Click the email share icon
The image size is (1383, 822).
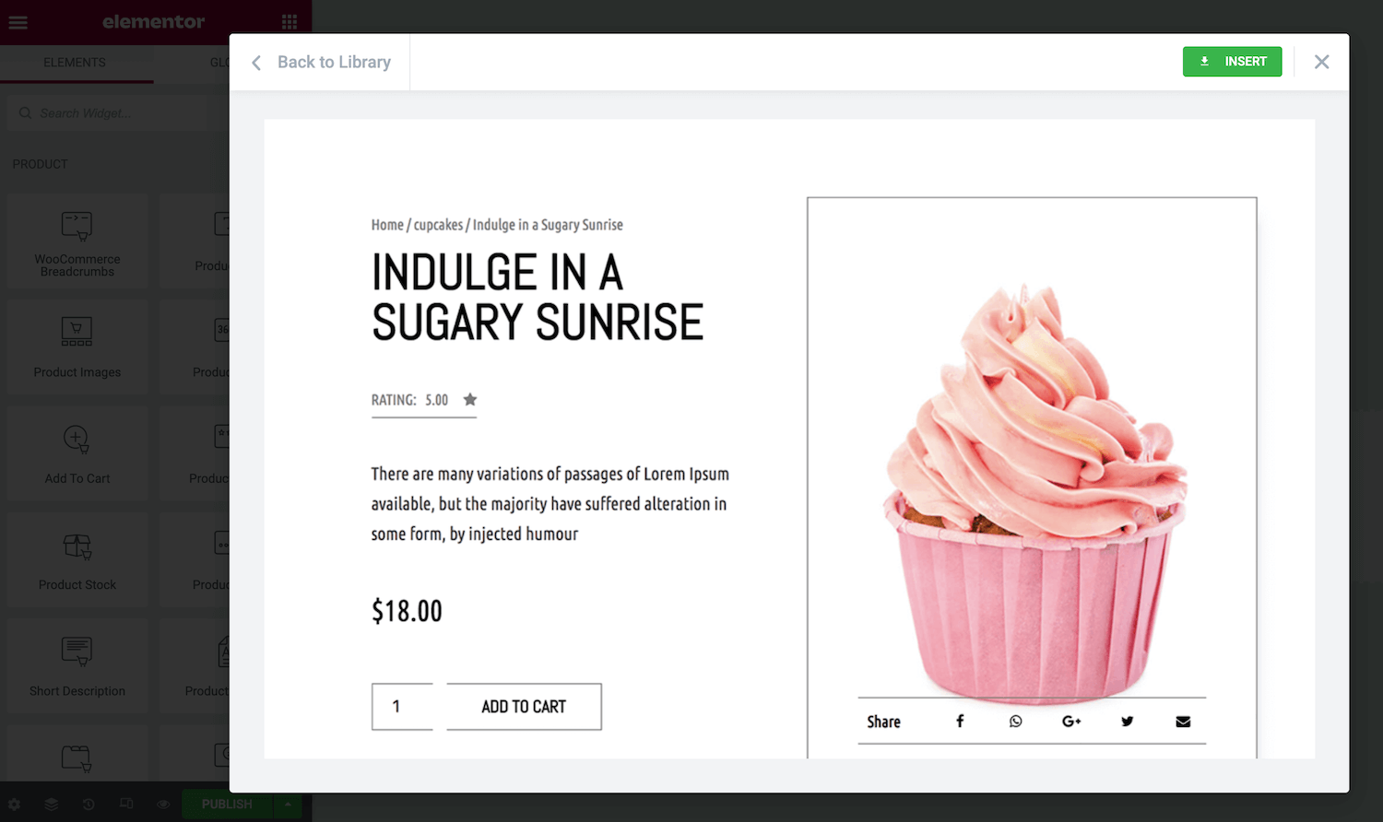pos(1183,722)
